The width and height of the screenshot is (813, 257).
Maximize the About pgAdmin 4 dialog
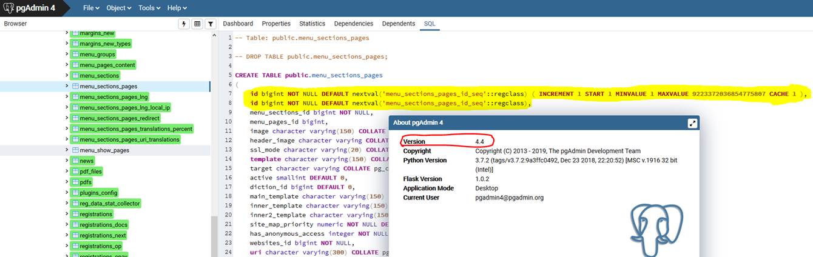(692, 123)
